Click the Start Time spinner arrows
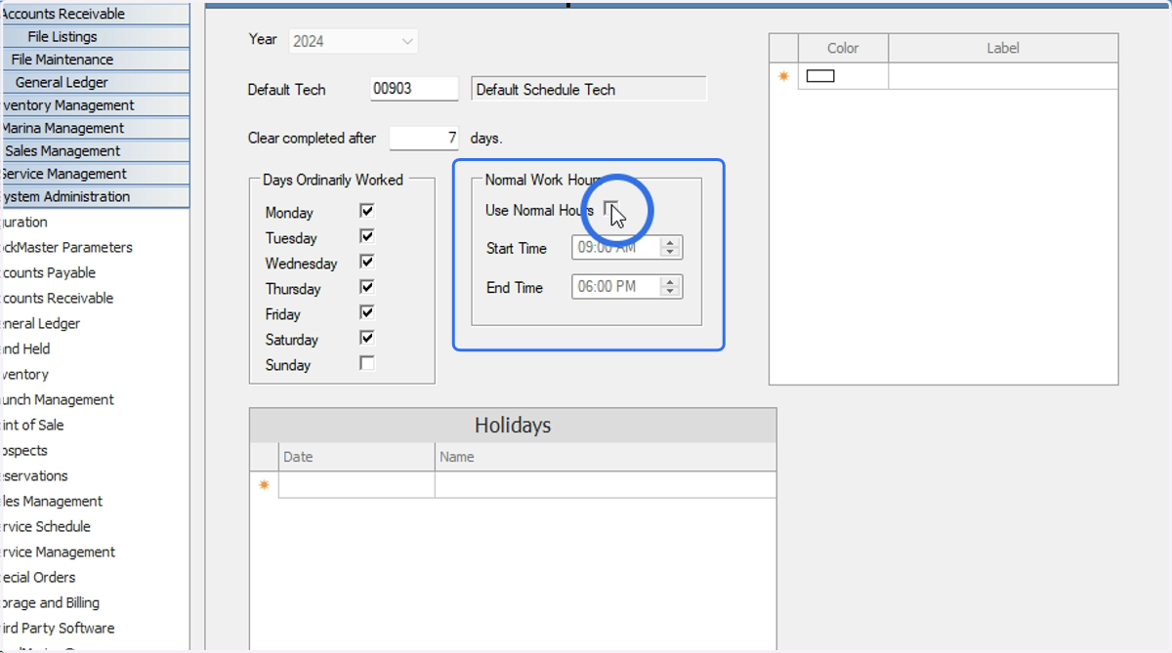 pyautogui.click(x=671, y=248)
